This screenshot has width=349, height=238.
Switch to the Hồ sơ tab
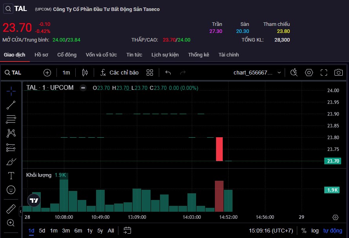41,55
